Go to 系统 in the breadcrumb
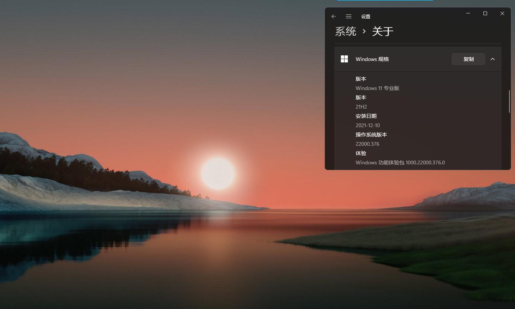The width and height of the screenshot is (515, 309). 346,32
